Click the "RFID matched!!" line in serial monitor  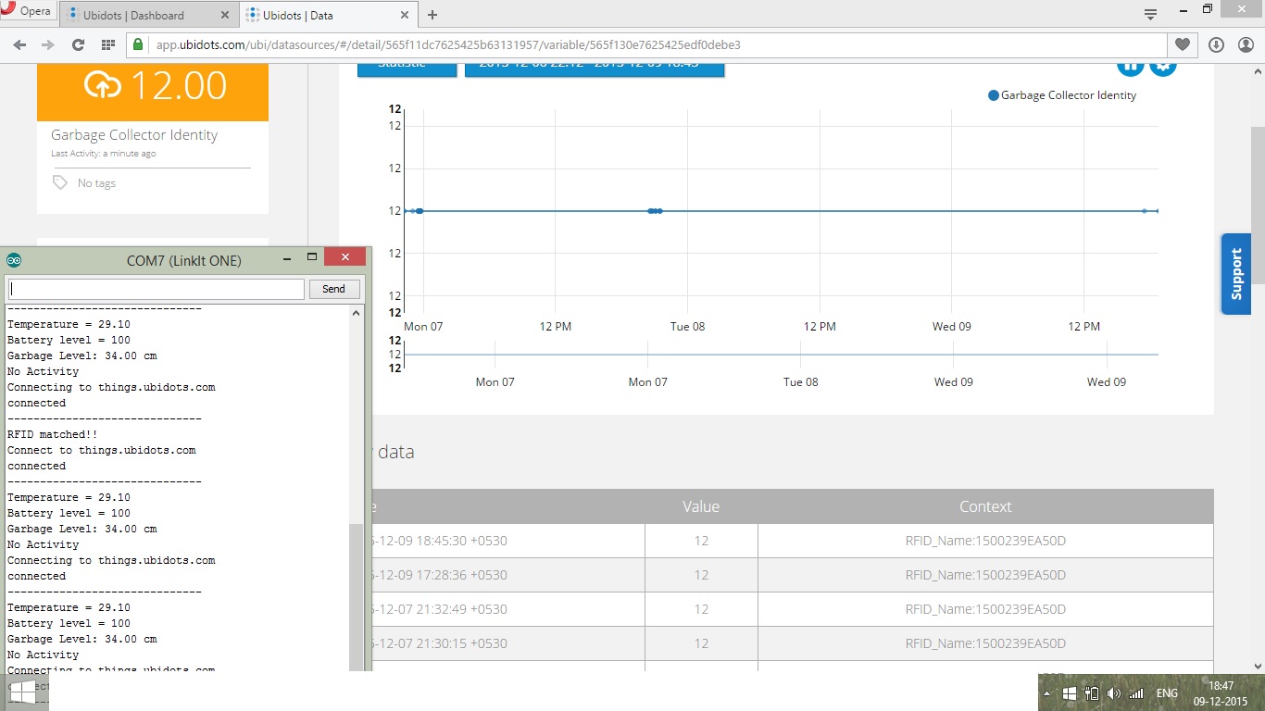tap(52, 434)
